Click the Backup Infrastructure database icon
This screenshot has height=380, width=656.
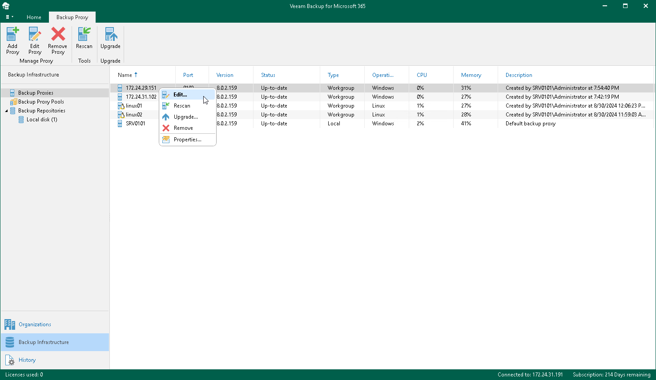click(10, 342)
